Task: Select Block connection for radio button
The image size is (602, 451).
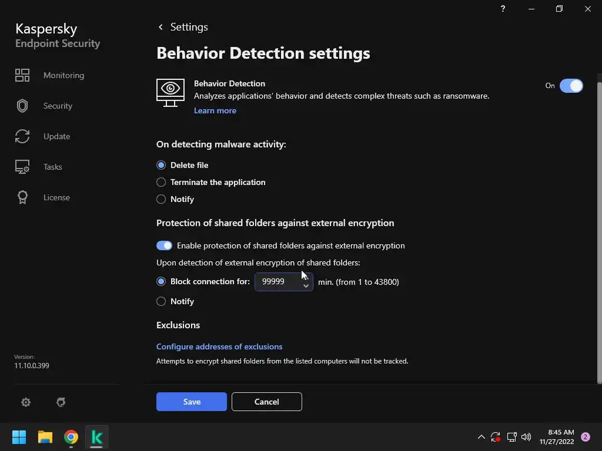Action: tap(161, 281)
